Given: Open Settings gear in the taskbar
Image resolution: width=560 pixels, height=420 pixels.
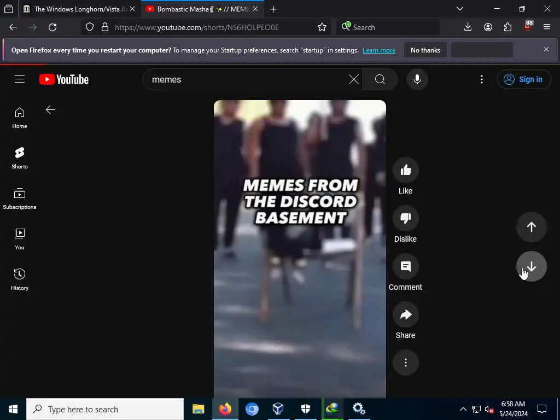Looking at the screenshot, I should tap(359, 409).
